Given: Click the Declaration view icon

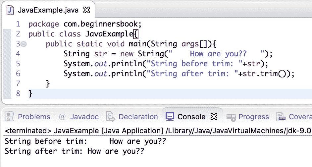Looking at the screenshot, I should [x=110, y=117].
